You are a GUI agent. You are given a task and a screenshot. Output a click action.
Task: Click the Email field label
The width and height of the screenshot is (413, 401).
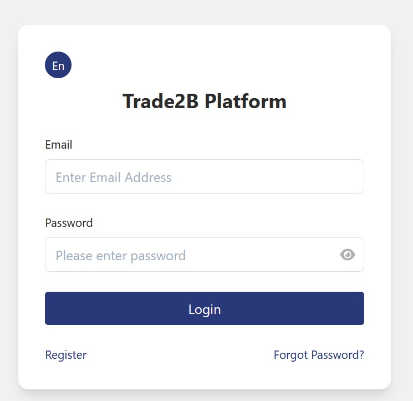59,145
